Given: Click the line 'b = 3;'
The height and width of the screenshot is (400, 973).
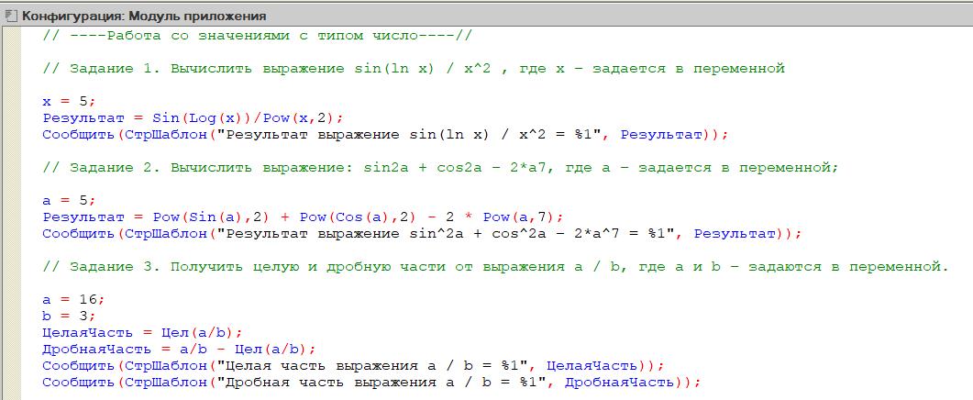Looking at the screenshot, I should click(x=68, y=317).
